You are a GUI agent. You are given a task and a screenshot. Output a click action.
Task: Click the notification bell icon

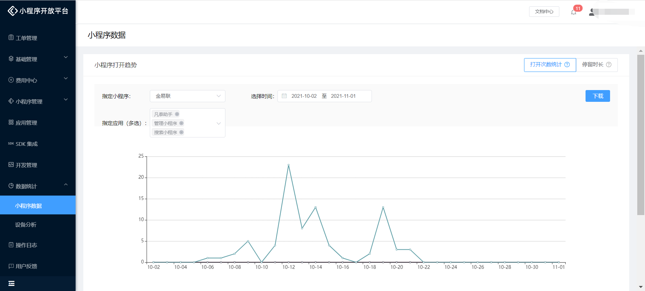[573, 12]
